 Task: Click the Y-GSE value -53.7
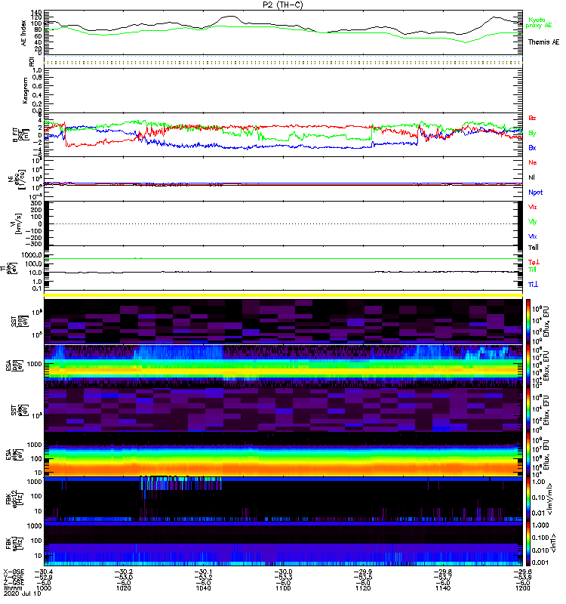tap(443, 578)
